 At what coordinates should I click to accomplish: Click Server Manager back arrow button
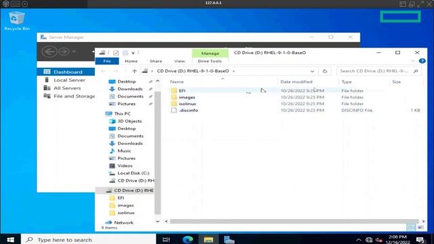pos(50,52)
